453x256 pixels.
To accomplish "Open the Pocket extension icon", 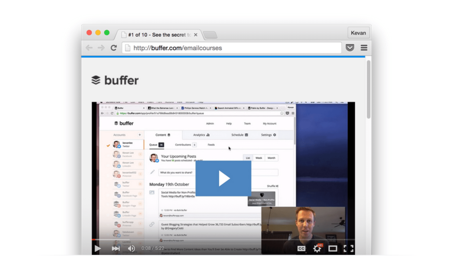I will click(350, 48).
